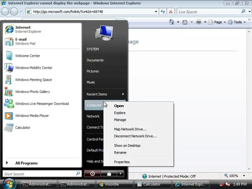Click the Windows Start orb

coord(9,184)
